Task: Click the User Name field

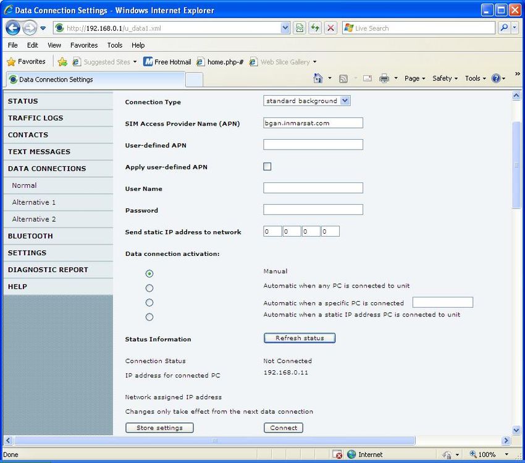Action: point(313,188)
